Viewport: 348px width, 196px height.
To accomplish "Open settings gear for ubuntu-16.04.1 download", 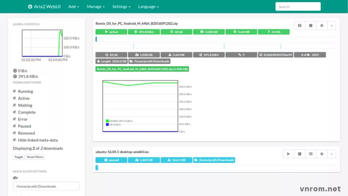I will [322, 154].
